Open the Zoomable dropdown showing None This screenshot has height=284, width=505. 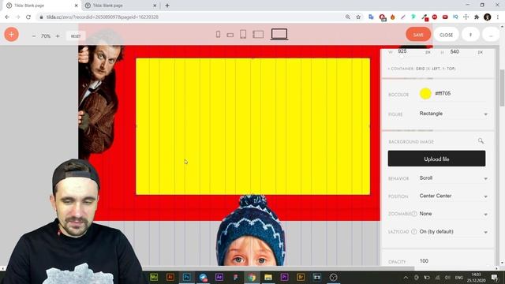tap(454, 214)
